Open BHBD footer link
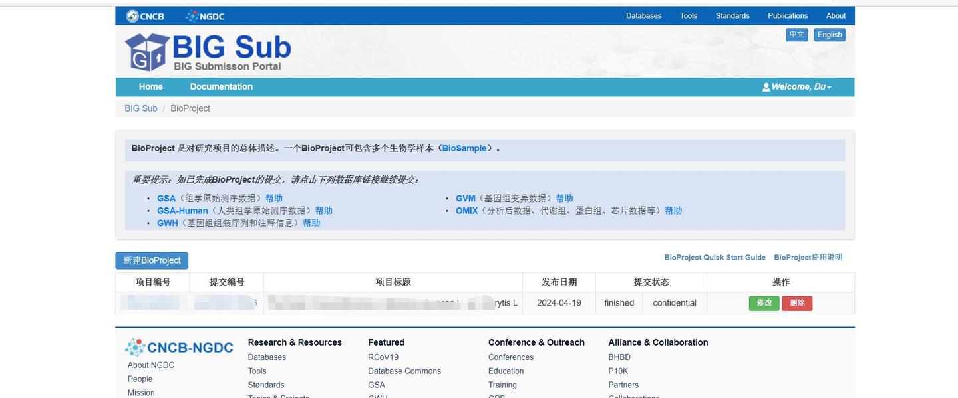The height and width of the screenshot is (398, 958). [x=619, y=357]
